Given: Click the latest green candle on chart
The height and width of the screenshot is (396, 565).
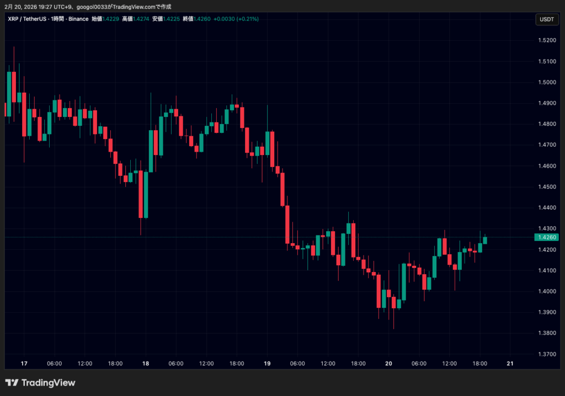Looking at the screenshot, I should (x=485, y=240).
